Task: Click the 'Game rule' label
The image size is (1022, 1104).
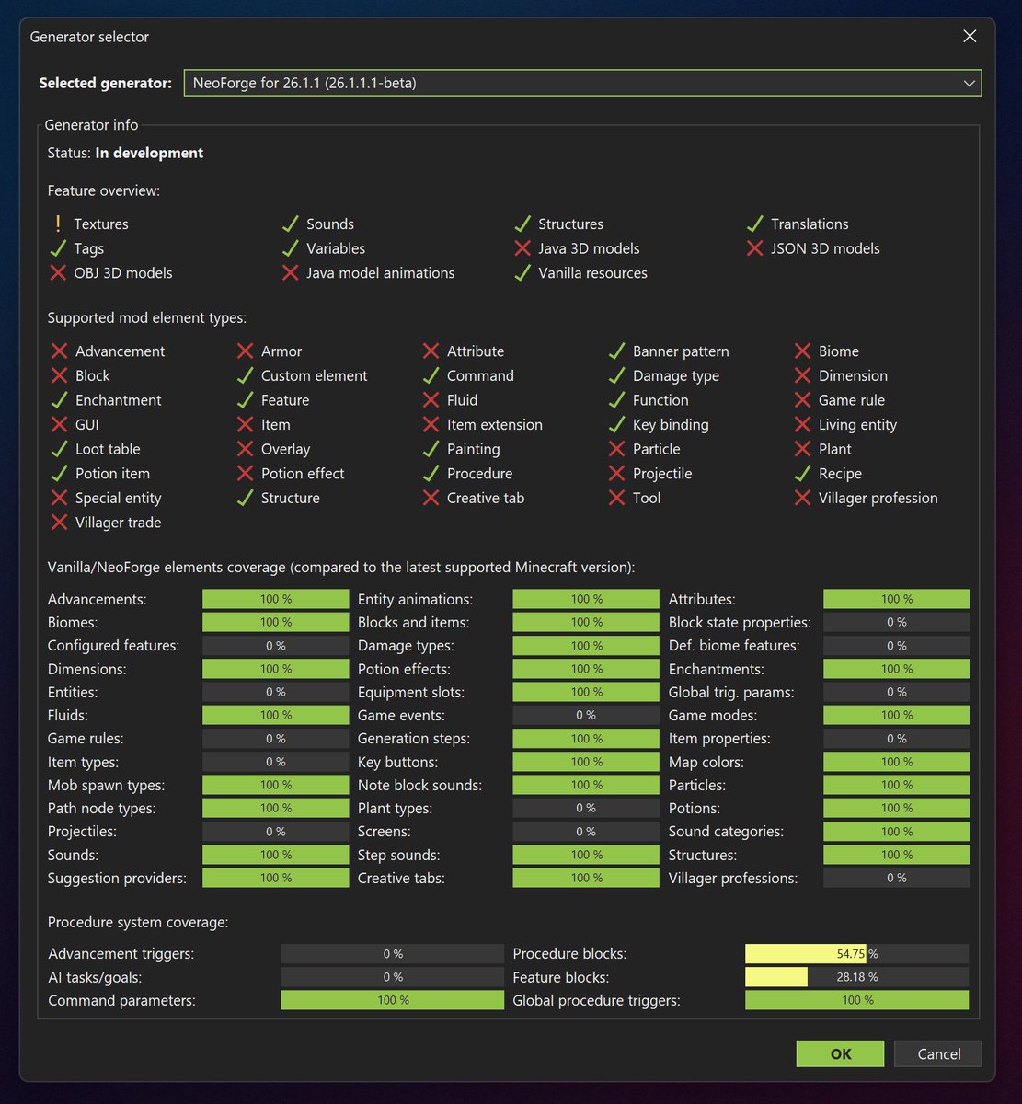Action: click(852, 400)
